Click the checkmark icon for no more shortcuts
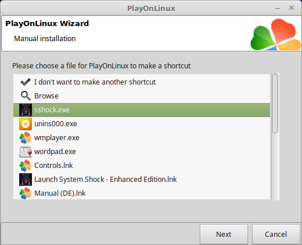The height and width of the screenshot is (245, 302). (x=26, y=82)
